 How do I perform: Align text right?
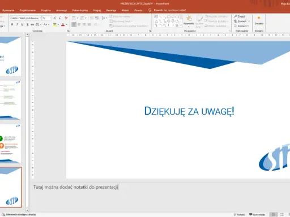(x=84, y=24)
